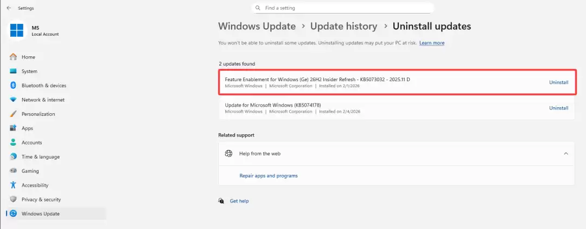Uninstall the KB5074178 update
This screenshot has width=586, height=229.
click(558, 108)
